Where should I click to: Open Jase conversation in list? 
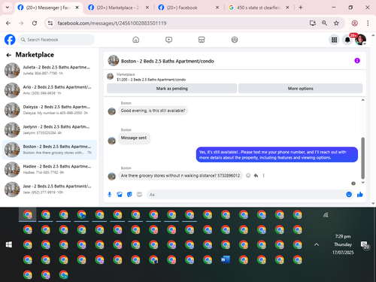point(50,190)
